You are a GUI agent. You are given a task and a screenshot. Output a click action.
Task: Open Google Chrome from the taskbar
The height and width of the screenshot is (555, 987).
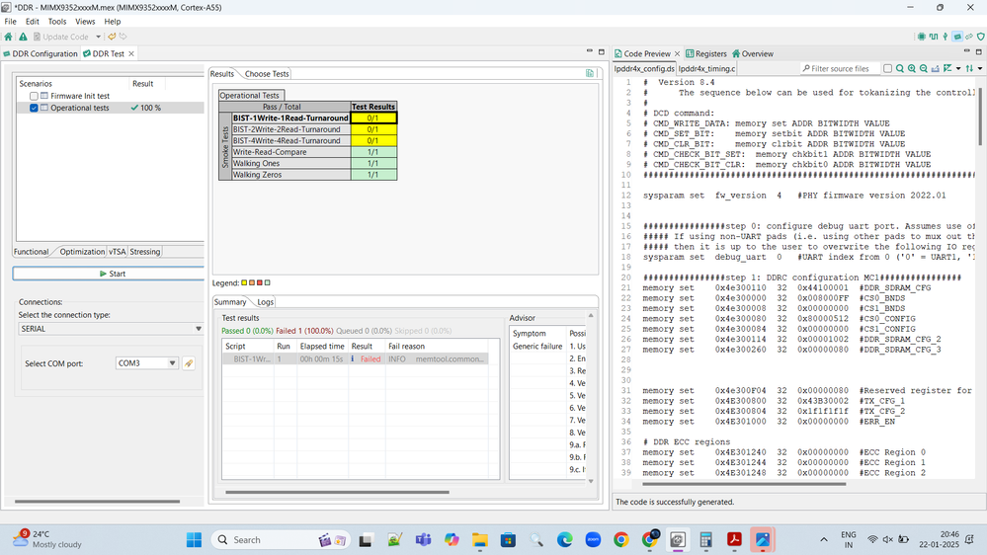(x=621, y=540)
